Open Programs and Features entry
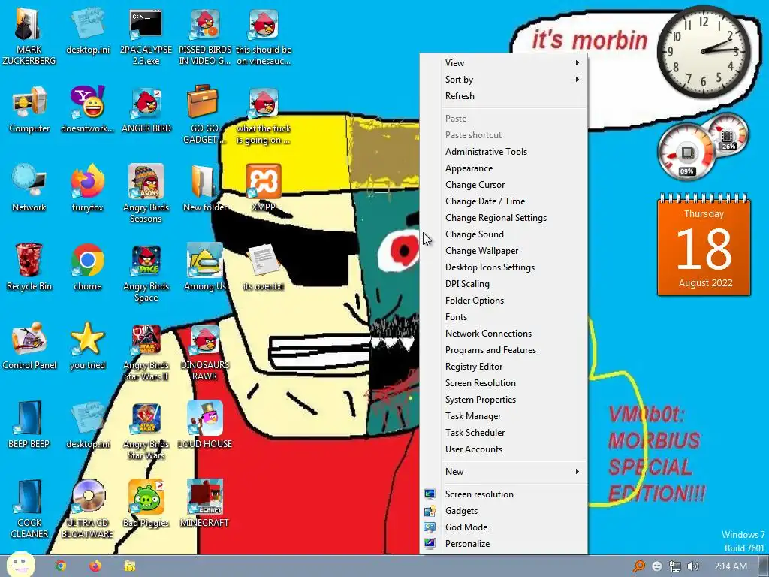The image size is (769, 577). (x=504, y=350)
